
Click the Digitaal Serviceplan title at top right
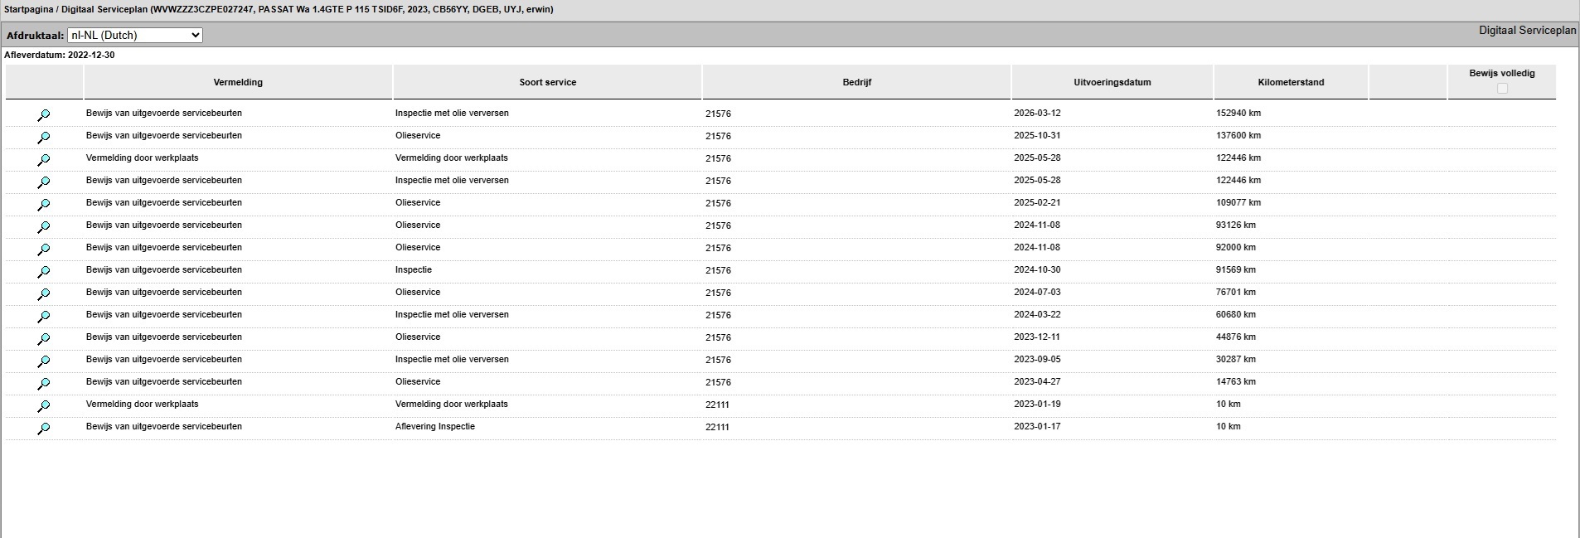click(x=1528, y=30)
